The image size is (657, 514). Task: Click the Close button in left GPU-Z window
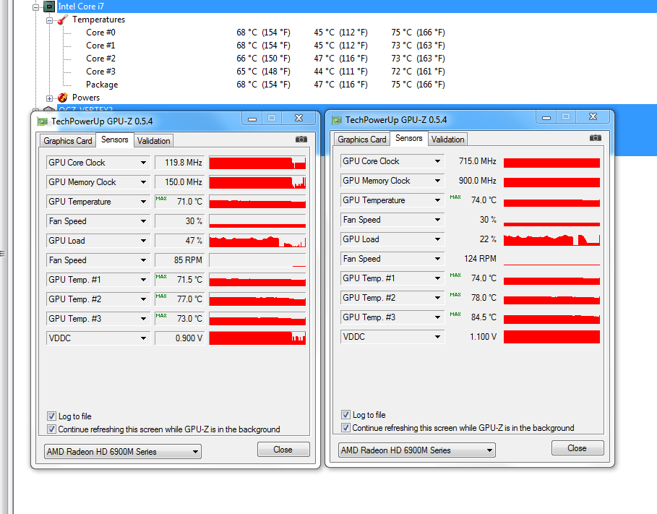pos(283,450)
